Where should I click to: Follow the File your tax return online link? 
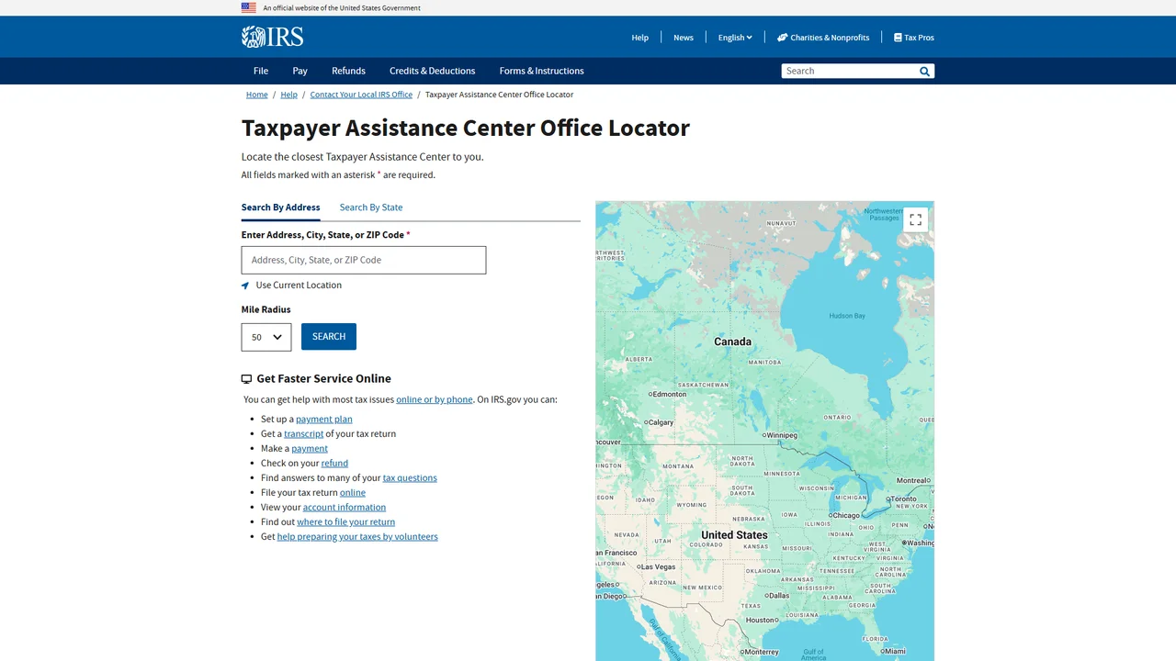tap(353, 493)
